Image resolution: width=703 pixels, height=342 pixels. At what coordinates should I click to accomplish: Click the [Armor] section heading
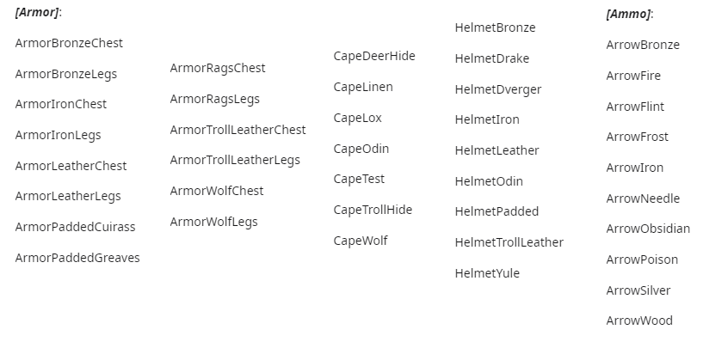(38, 12)
